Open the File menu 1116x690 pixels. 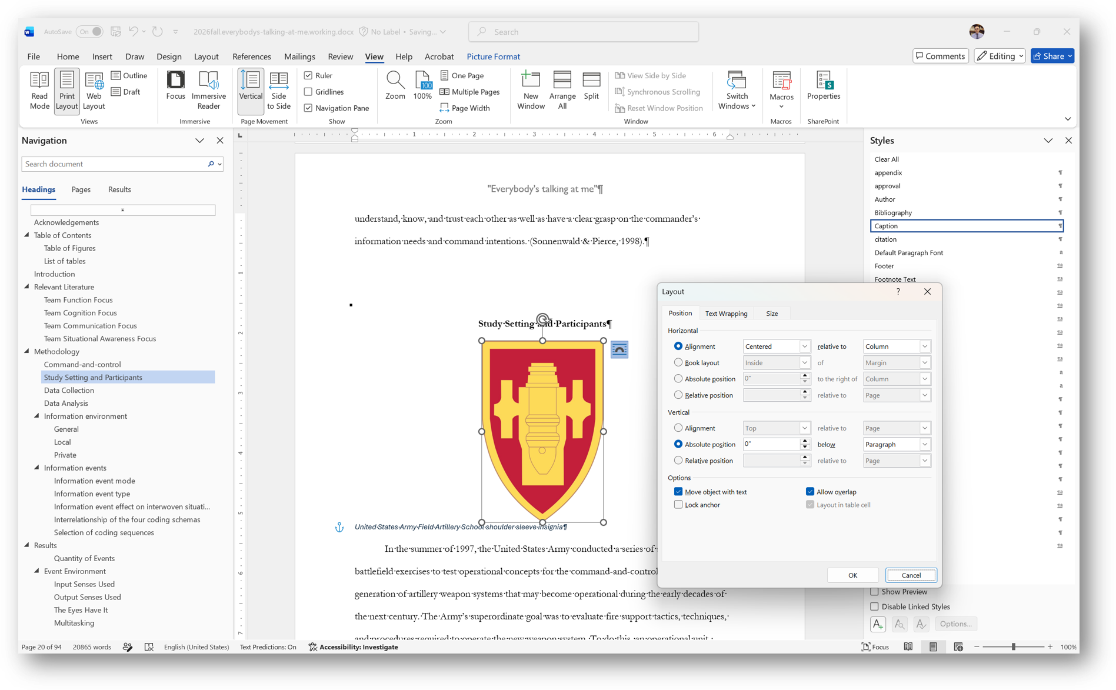(34, 56)
